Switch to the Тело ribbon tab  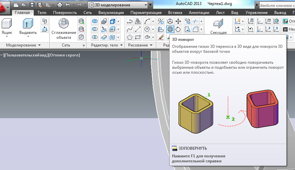(42, 13)
